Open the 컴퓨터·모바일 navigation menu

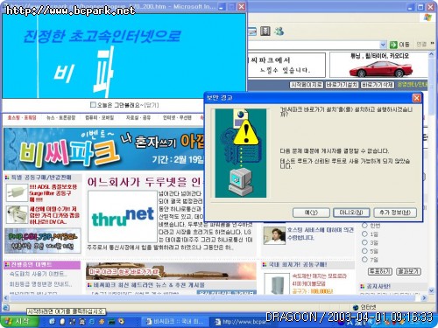pos(100,117)
